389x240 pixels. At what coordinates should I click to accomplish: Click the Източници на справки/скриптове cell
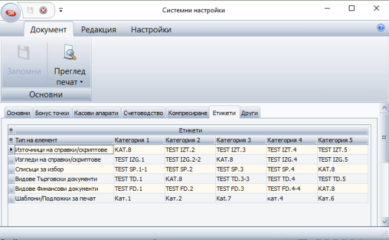[x=64, y=149]
